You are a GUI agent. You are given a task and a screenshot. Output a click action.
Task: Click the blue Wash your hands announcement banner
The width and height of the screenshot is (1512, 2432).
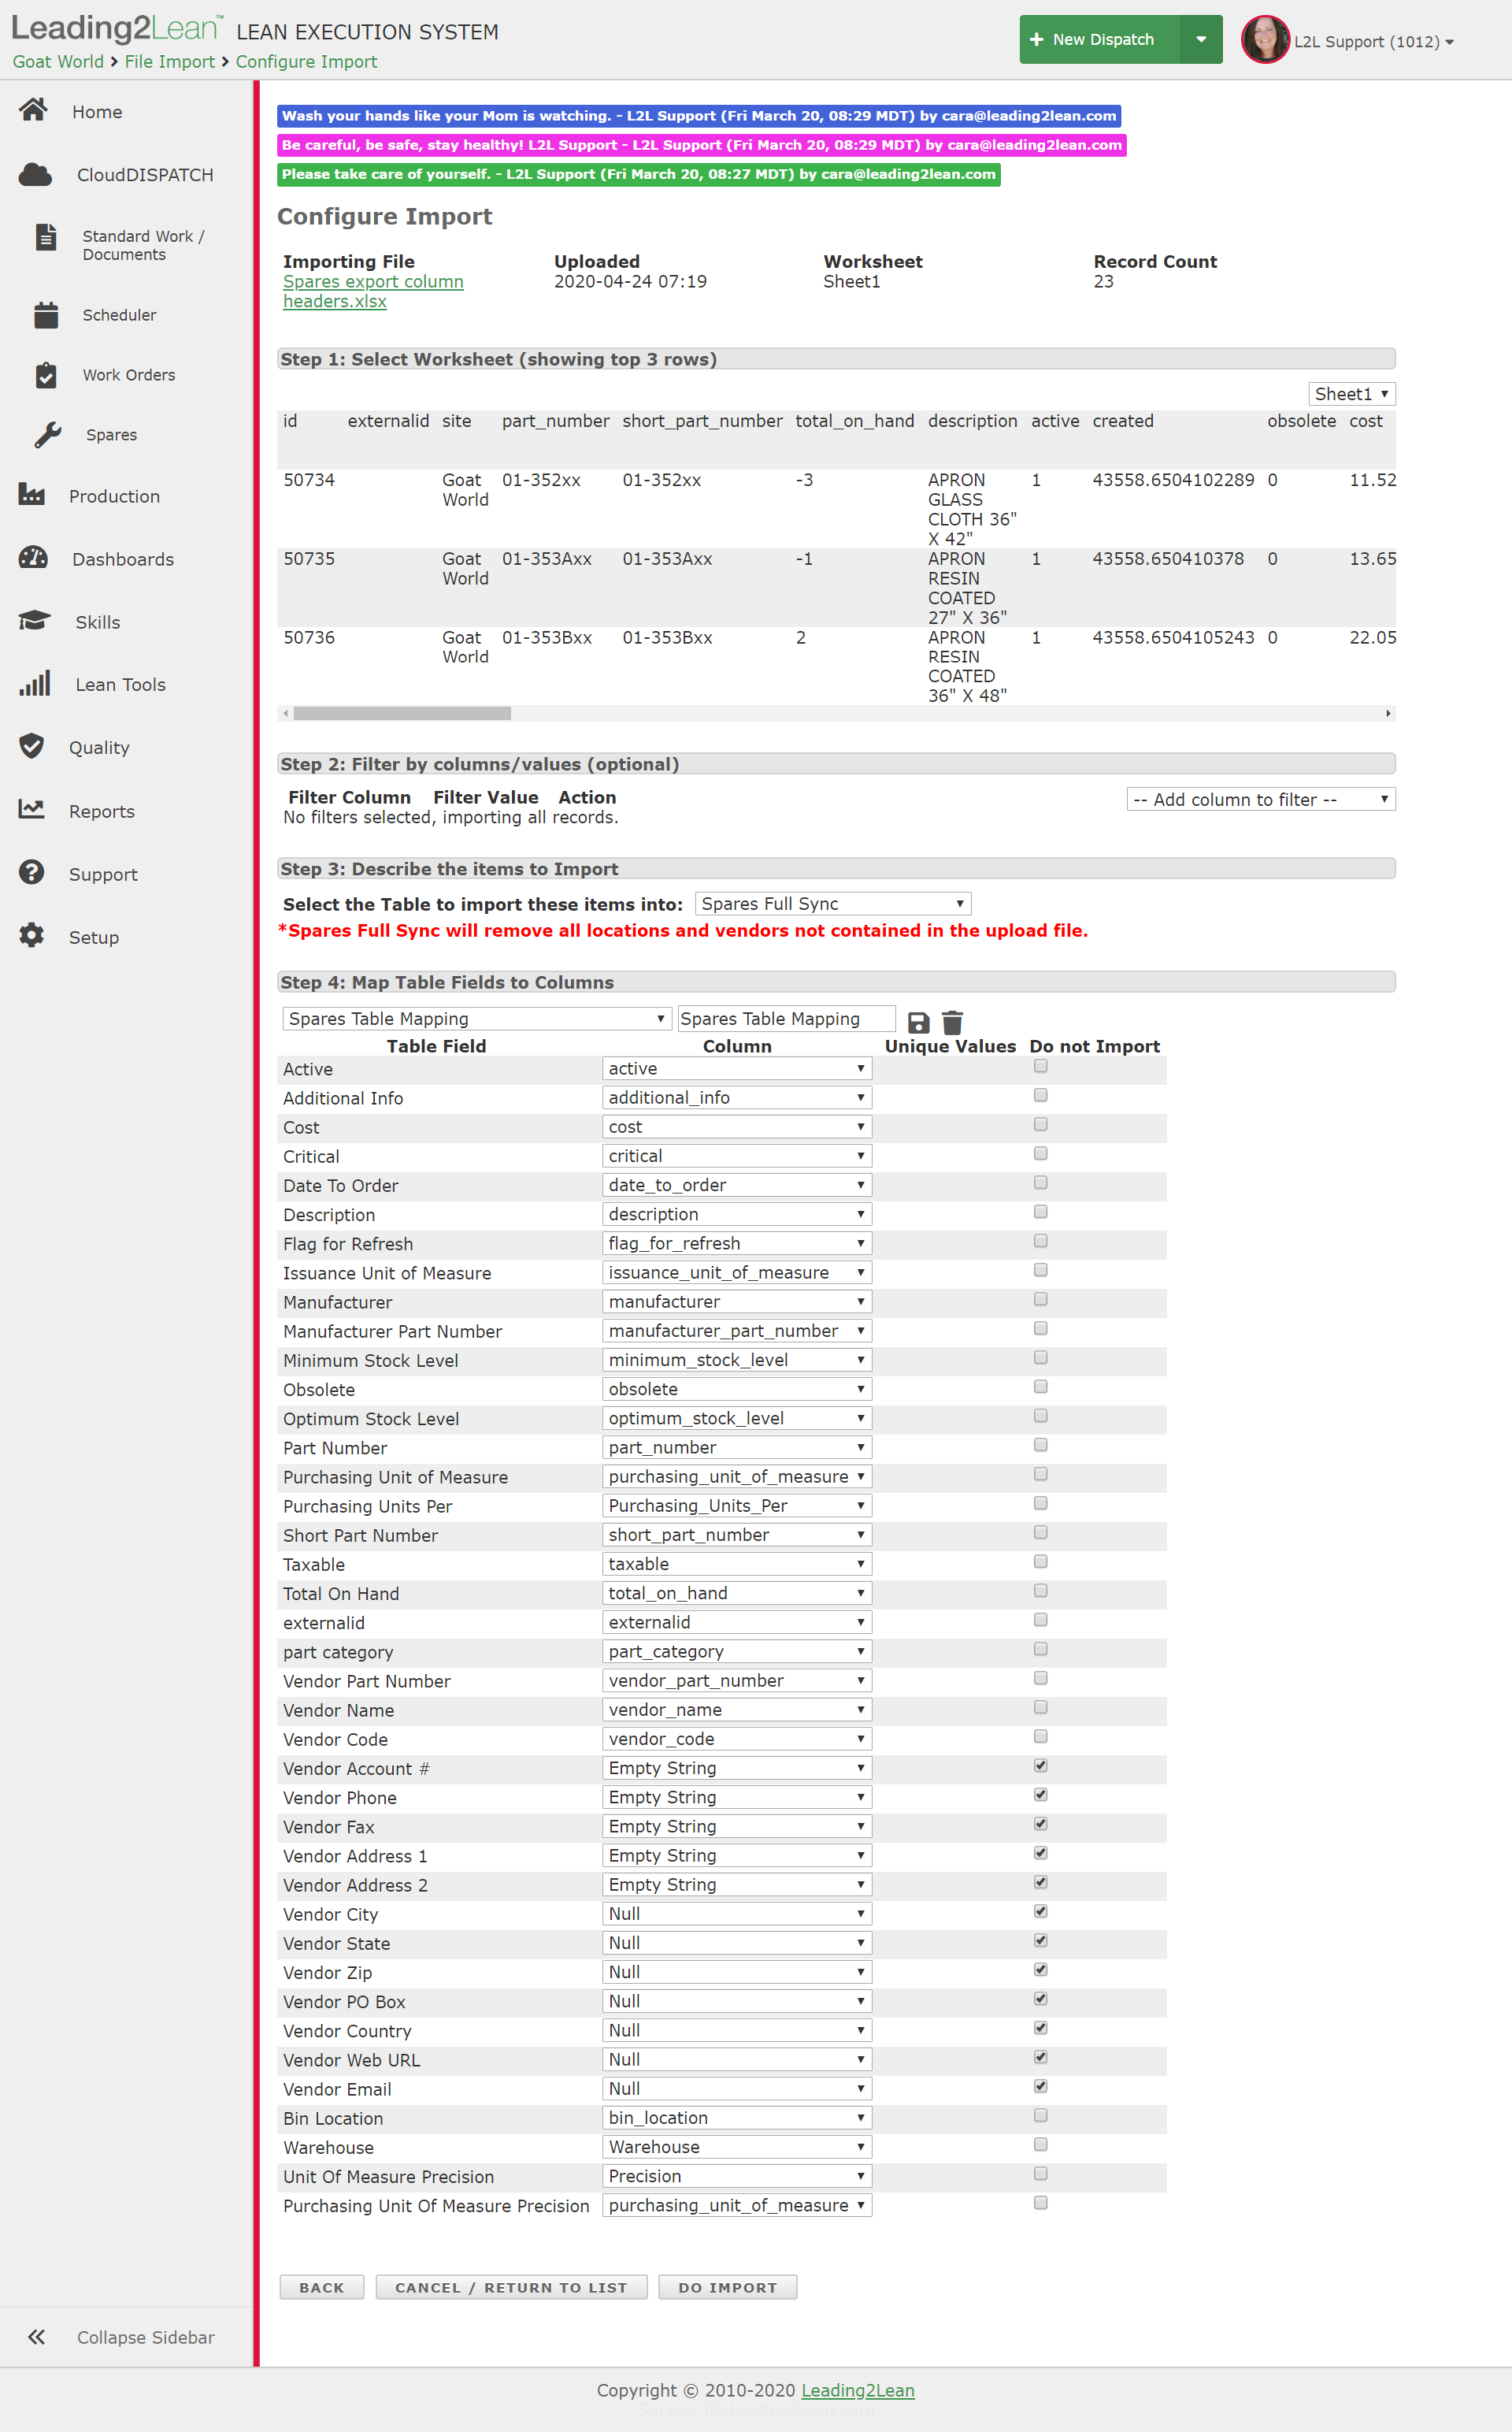pyautogui.click(x=699, y=116)
